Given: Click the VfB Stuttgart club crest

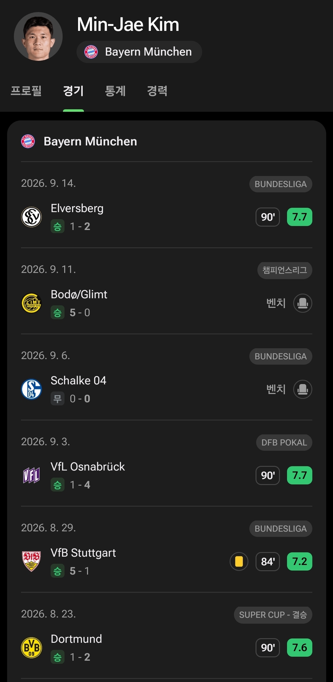Looking at the screenshot, I should [31, 562].
